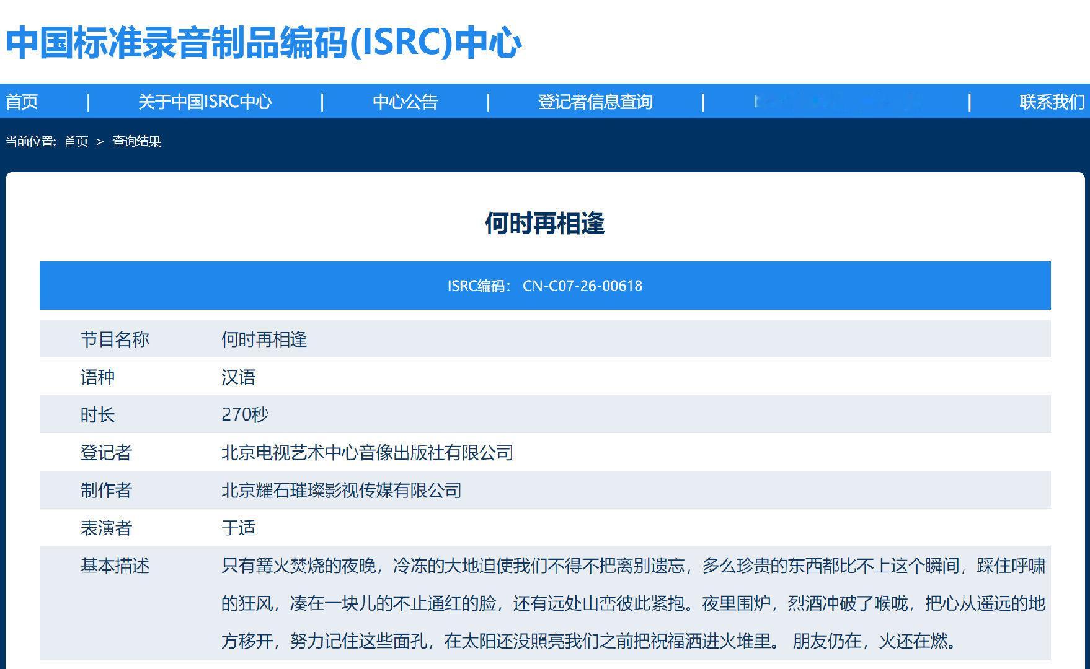Go to 首页 in the navigation bar

tap(22, 102)
